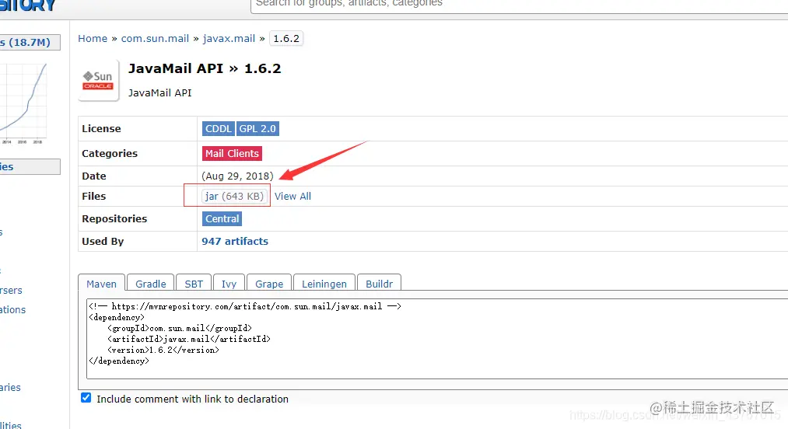Click the usage growth chart in sidebar
Image resolution: width=788 pixels, height=429 pixels.
click(23, 103)
